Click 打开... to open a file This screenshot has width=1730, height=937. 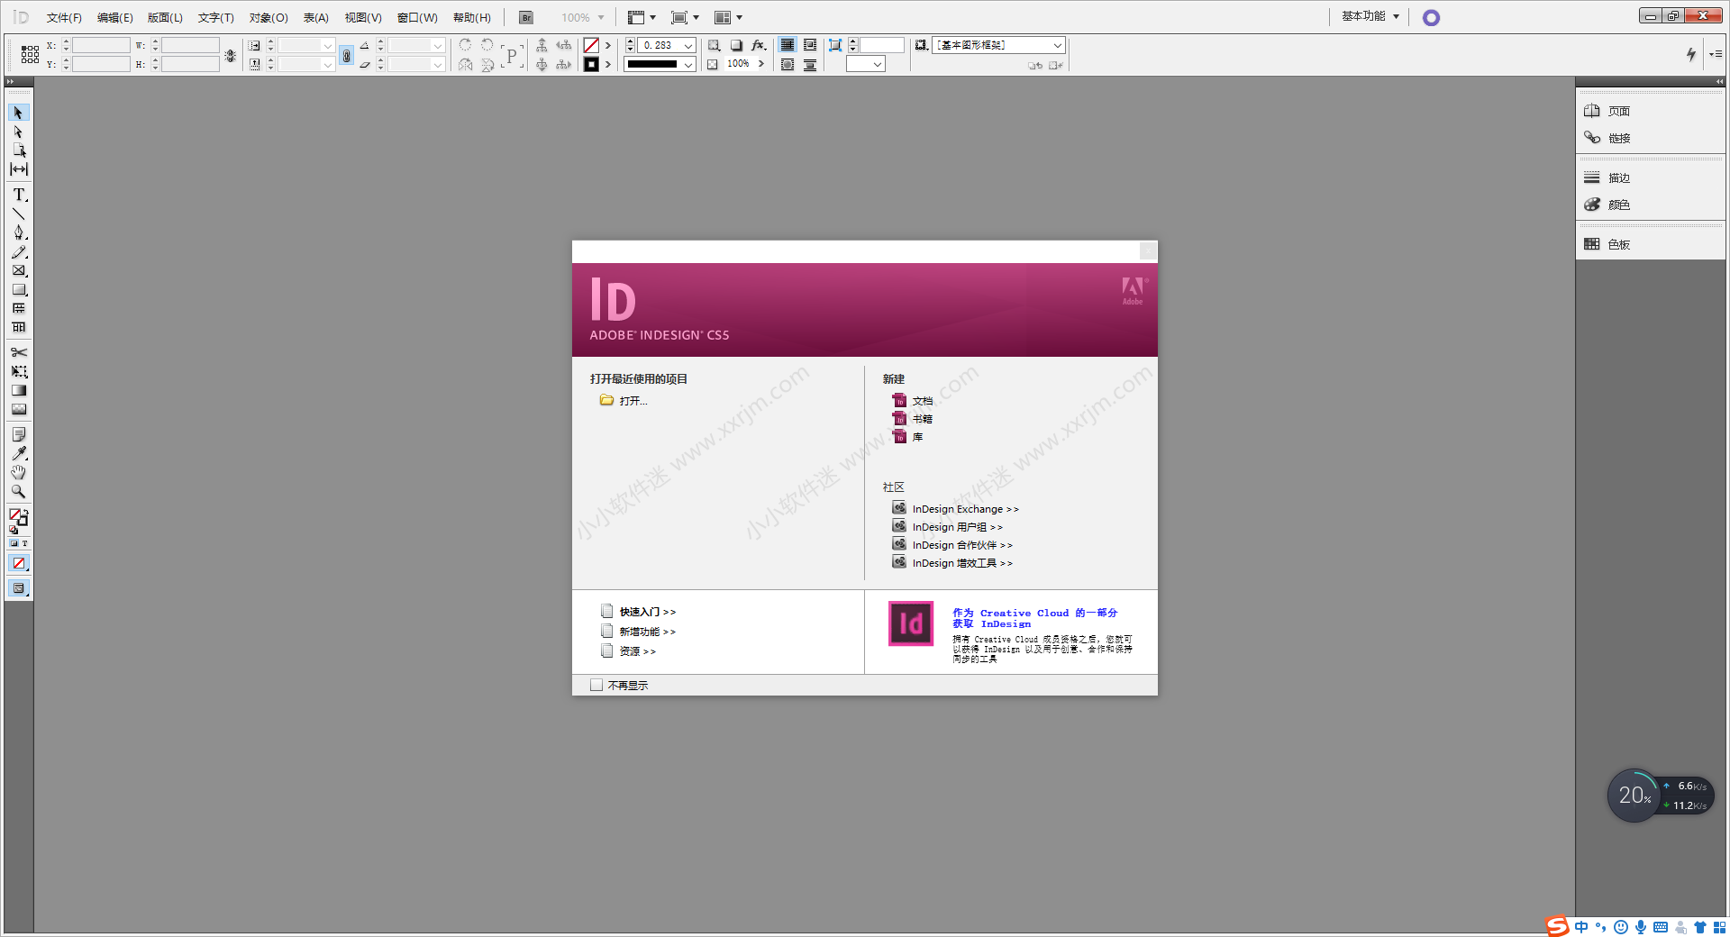[633, 401]
